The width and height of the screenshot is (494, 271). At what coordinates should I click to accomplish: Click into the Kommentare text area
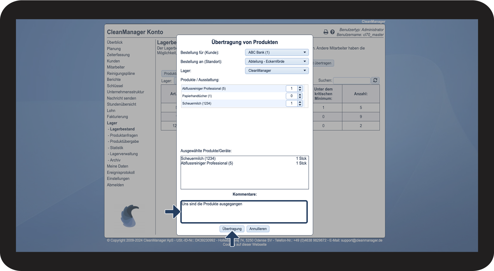[244, 212]
